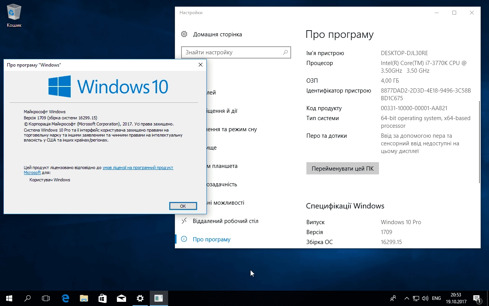Click the Знайти настройку search field
The height and width of the screenshot is (306, 489).
236,52
